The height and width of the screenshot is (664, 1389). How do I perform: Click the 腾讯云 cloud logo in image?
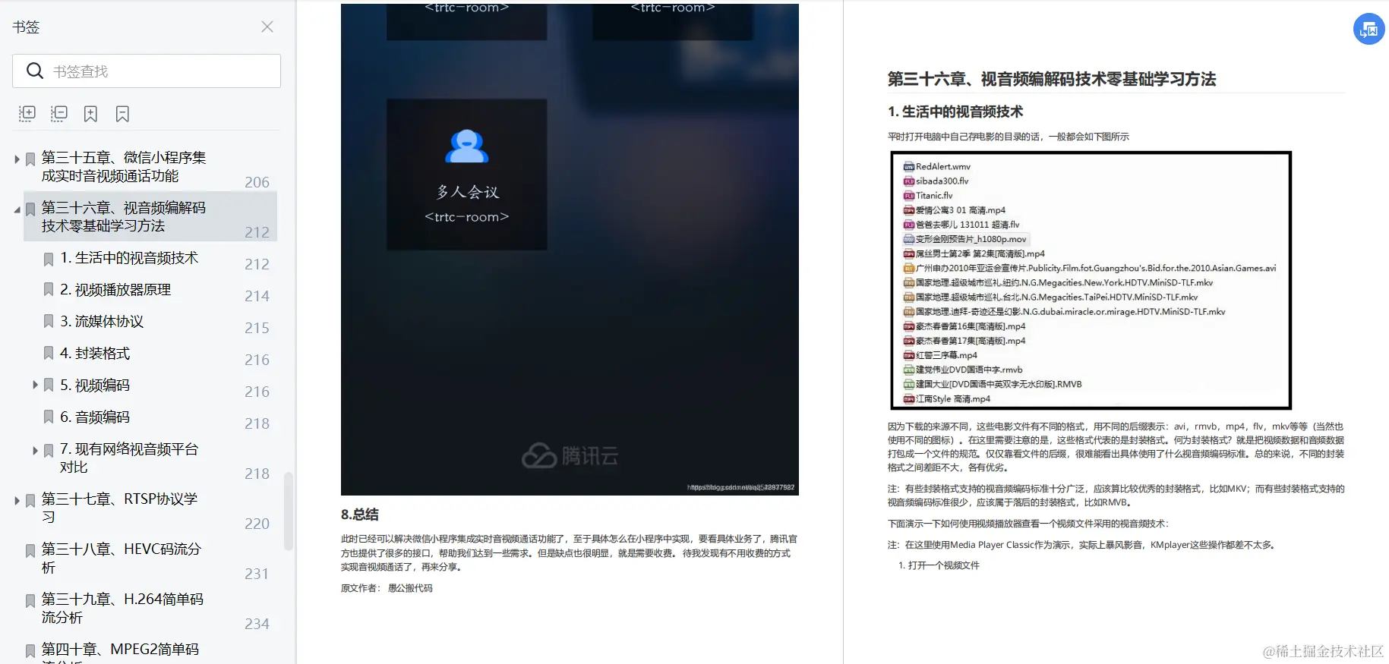[539, 455]
